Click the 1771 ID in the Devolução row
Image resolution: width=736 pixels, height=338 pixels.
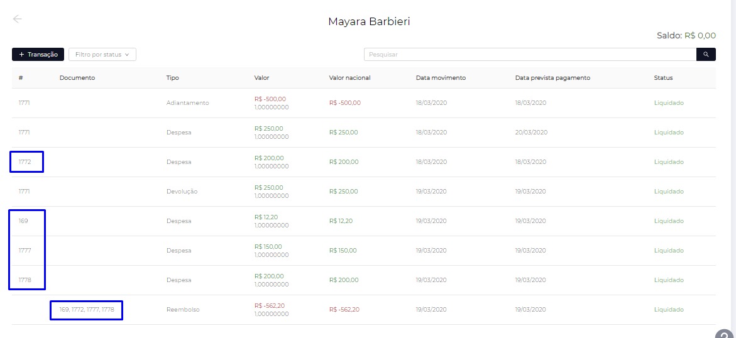(24, 192)
